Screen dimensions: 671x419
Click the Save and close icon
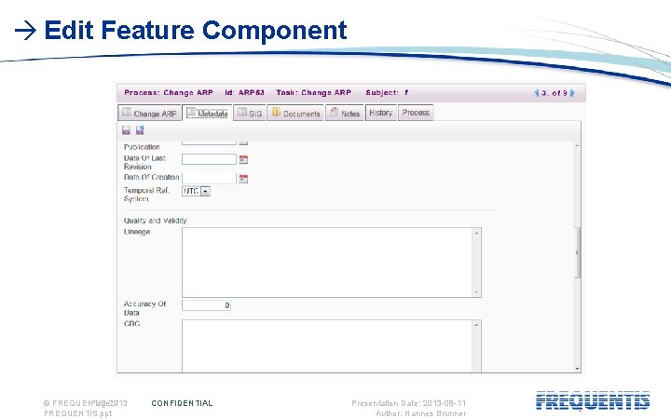(140, 130)
